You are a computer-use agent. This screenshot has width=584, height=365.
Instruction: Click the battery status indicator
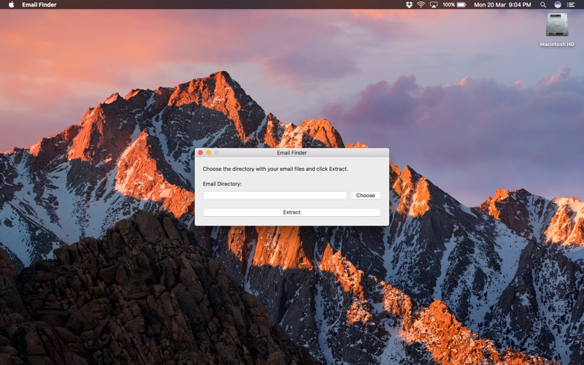point(454,5)
